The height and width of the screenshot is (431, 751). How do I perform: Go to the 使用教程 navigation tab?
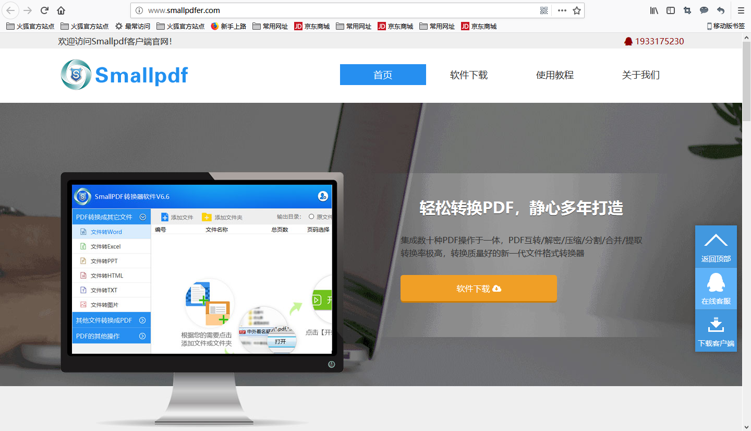click(x=555, y=75)
